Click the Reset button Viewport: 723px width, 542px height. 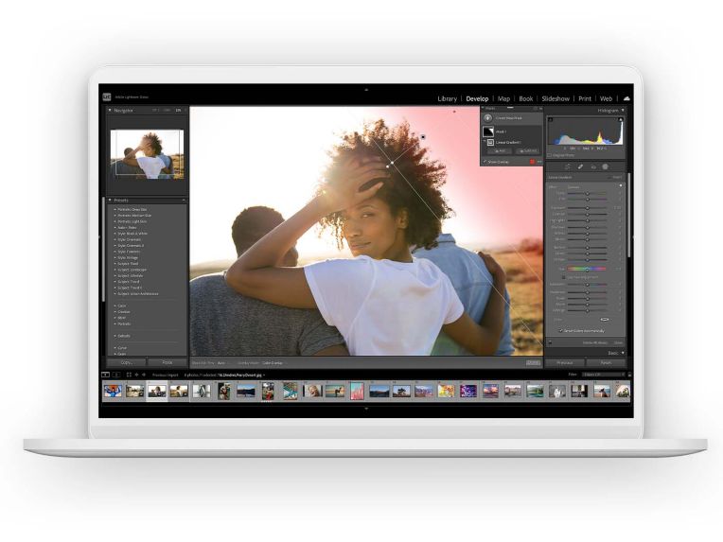coord(606,362)
